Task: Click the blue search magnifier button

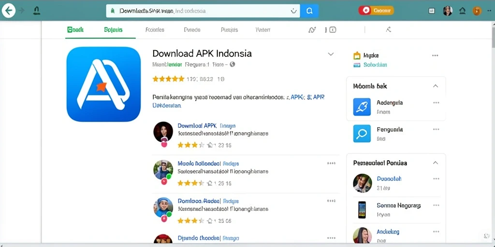Action: pyautogui.click(x=309, y=11)
